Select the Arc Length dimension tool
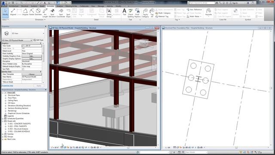This screenshot has width=275, height=155. click(45, 13)
